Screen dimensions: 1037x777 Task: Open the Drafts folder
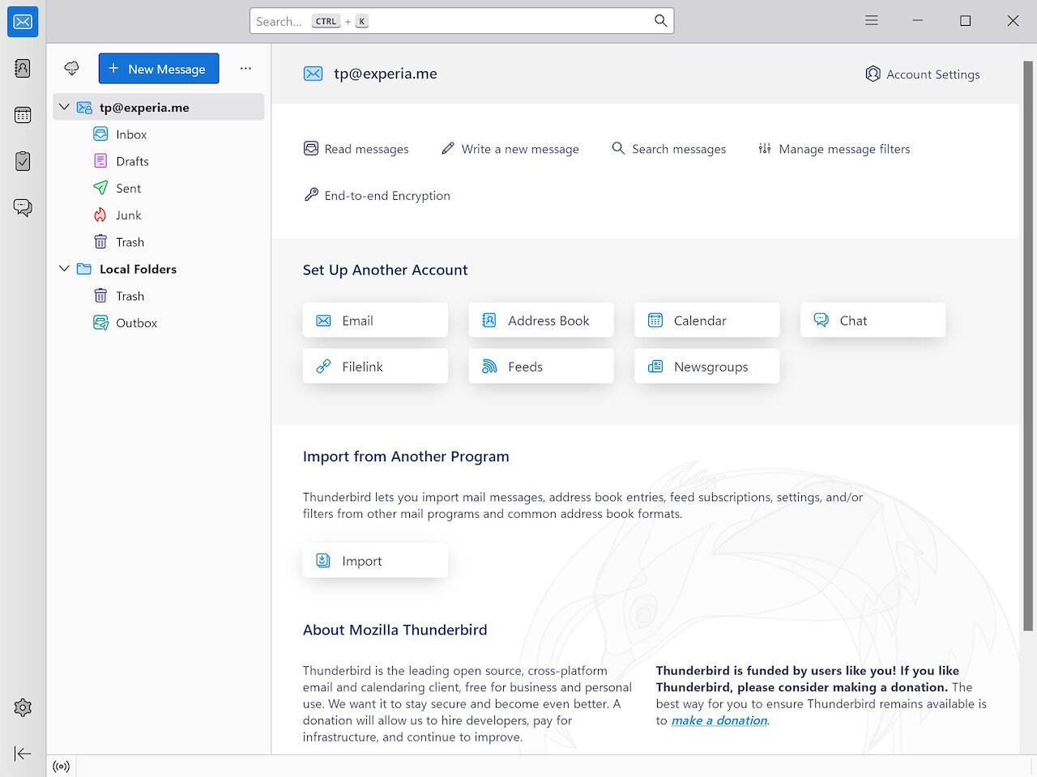(132, 161)
